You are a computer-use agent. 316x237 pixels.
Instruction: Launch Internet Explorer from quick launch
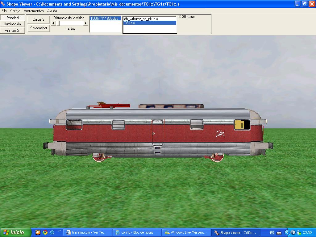52,232
